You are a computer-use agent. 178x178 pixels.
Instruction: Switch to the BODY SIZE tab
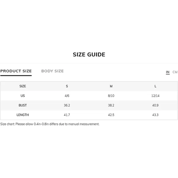53,71
